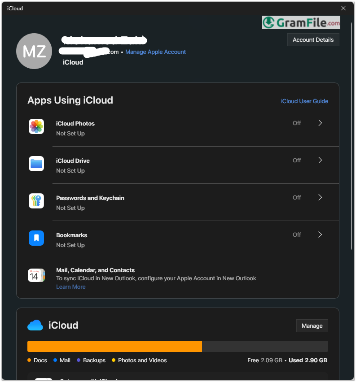Select the iCloud Photos row title
Screen dimensions: 356x382
coord(75,123)
